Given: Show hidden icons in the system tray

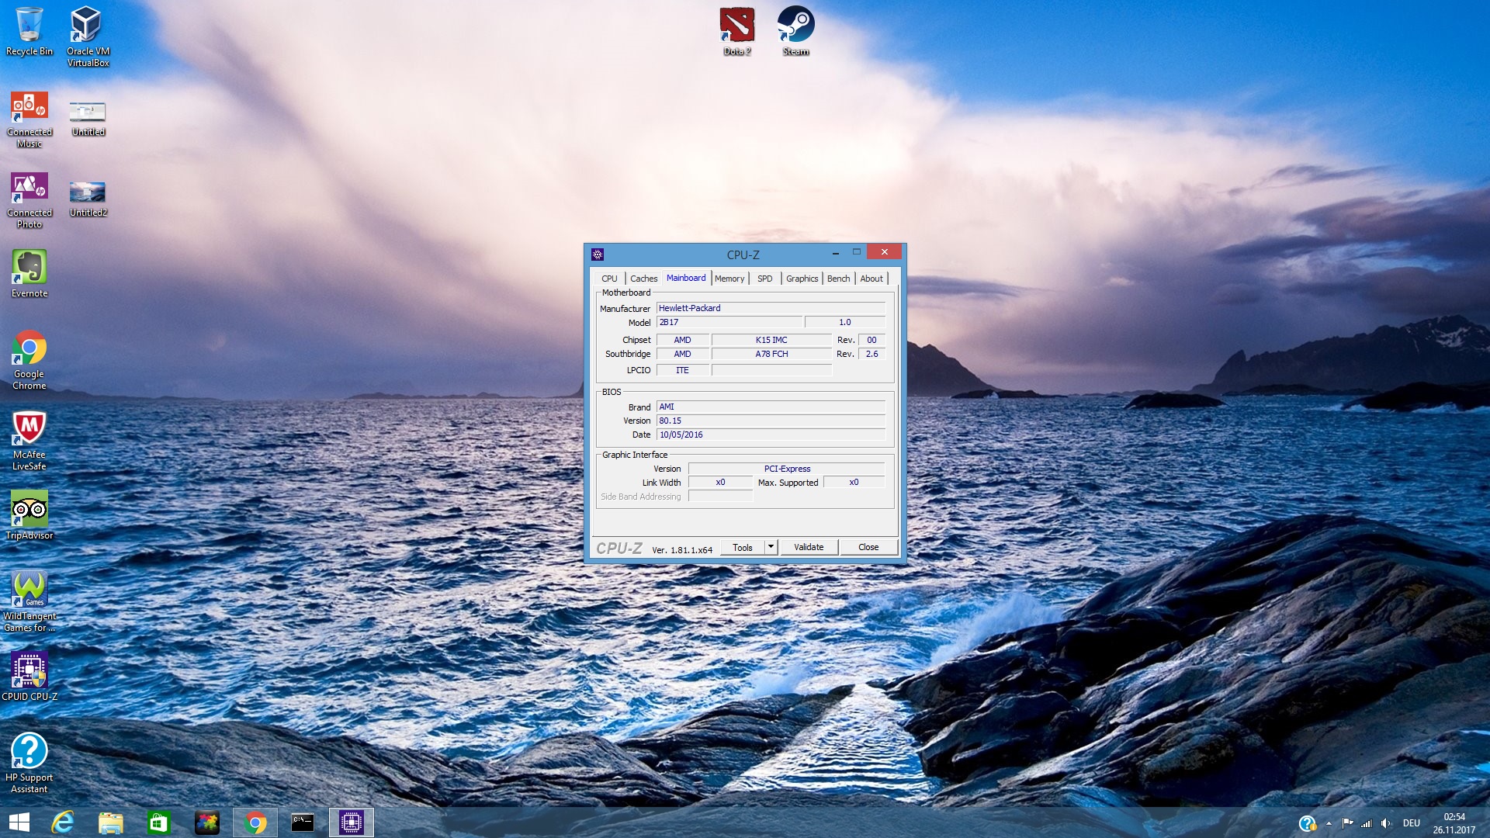Looking at the screenshot, I should [x=1329, y=823].
